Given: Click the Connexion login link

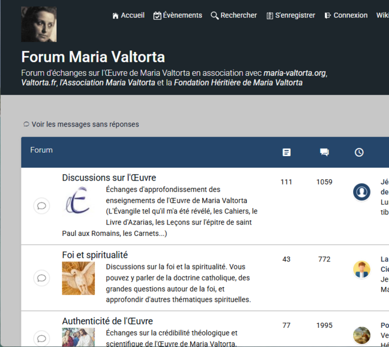Looking at the screenshot, I should pos(346,16).
